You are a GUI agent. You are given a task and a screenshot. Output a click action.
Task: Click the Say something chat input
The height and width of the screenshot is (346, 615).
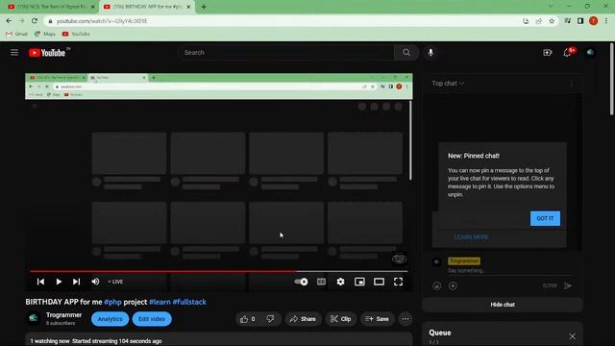click(510, 271)
